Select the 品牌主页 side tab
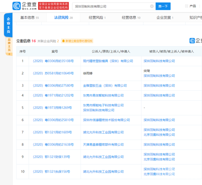The height and width of the screenshot is (185, 202). click(x=9, y=46)
